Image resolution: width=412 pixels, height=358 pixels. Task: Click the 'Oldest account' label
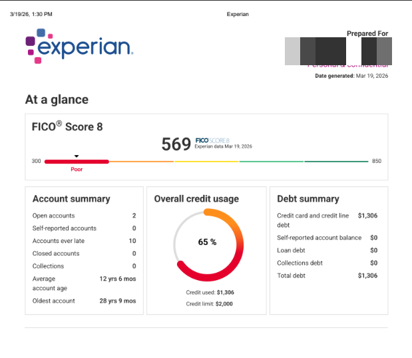(54, 301)
